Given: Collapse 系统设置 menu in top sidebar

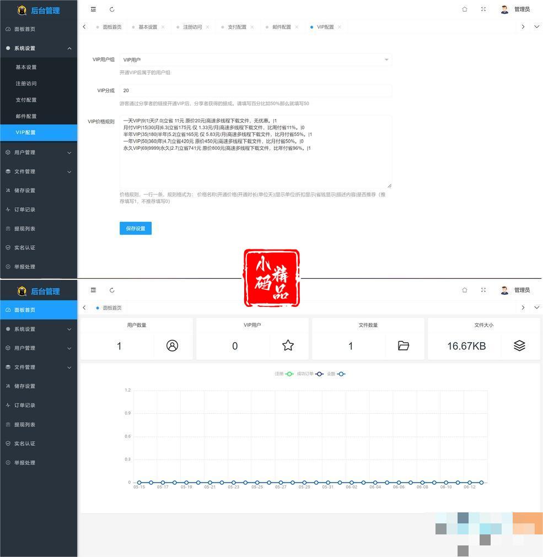Looking at the screenshot, I should 39,48.
